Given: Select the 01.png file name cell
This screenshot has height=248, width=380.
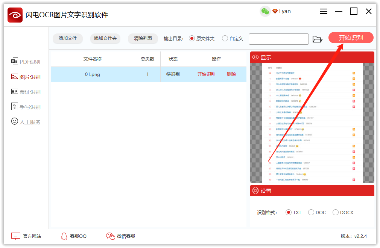Looking at the screenshot, I should [x=93, y=74].
